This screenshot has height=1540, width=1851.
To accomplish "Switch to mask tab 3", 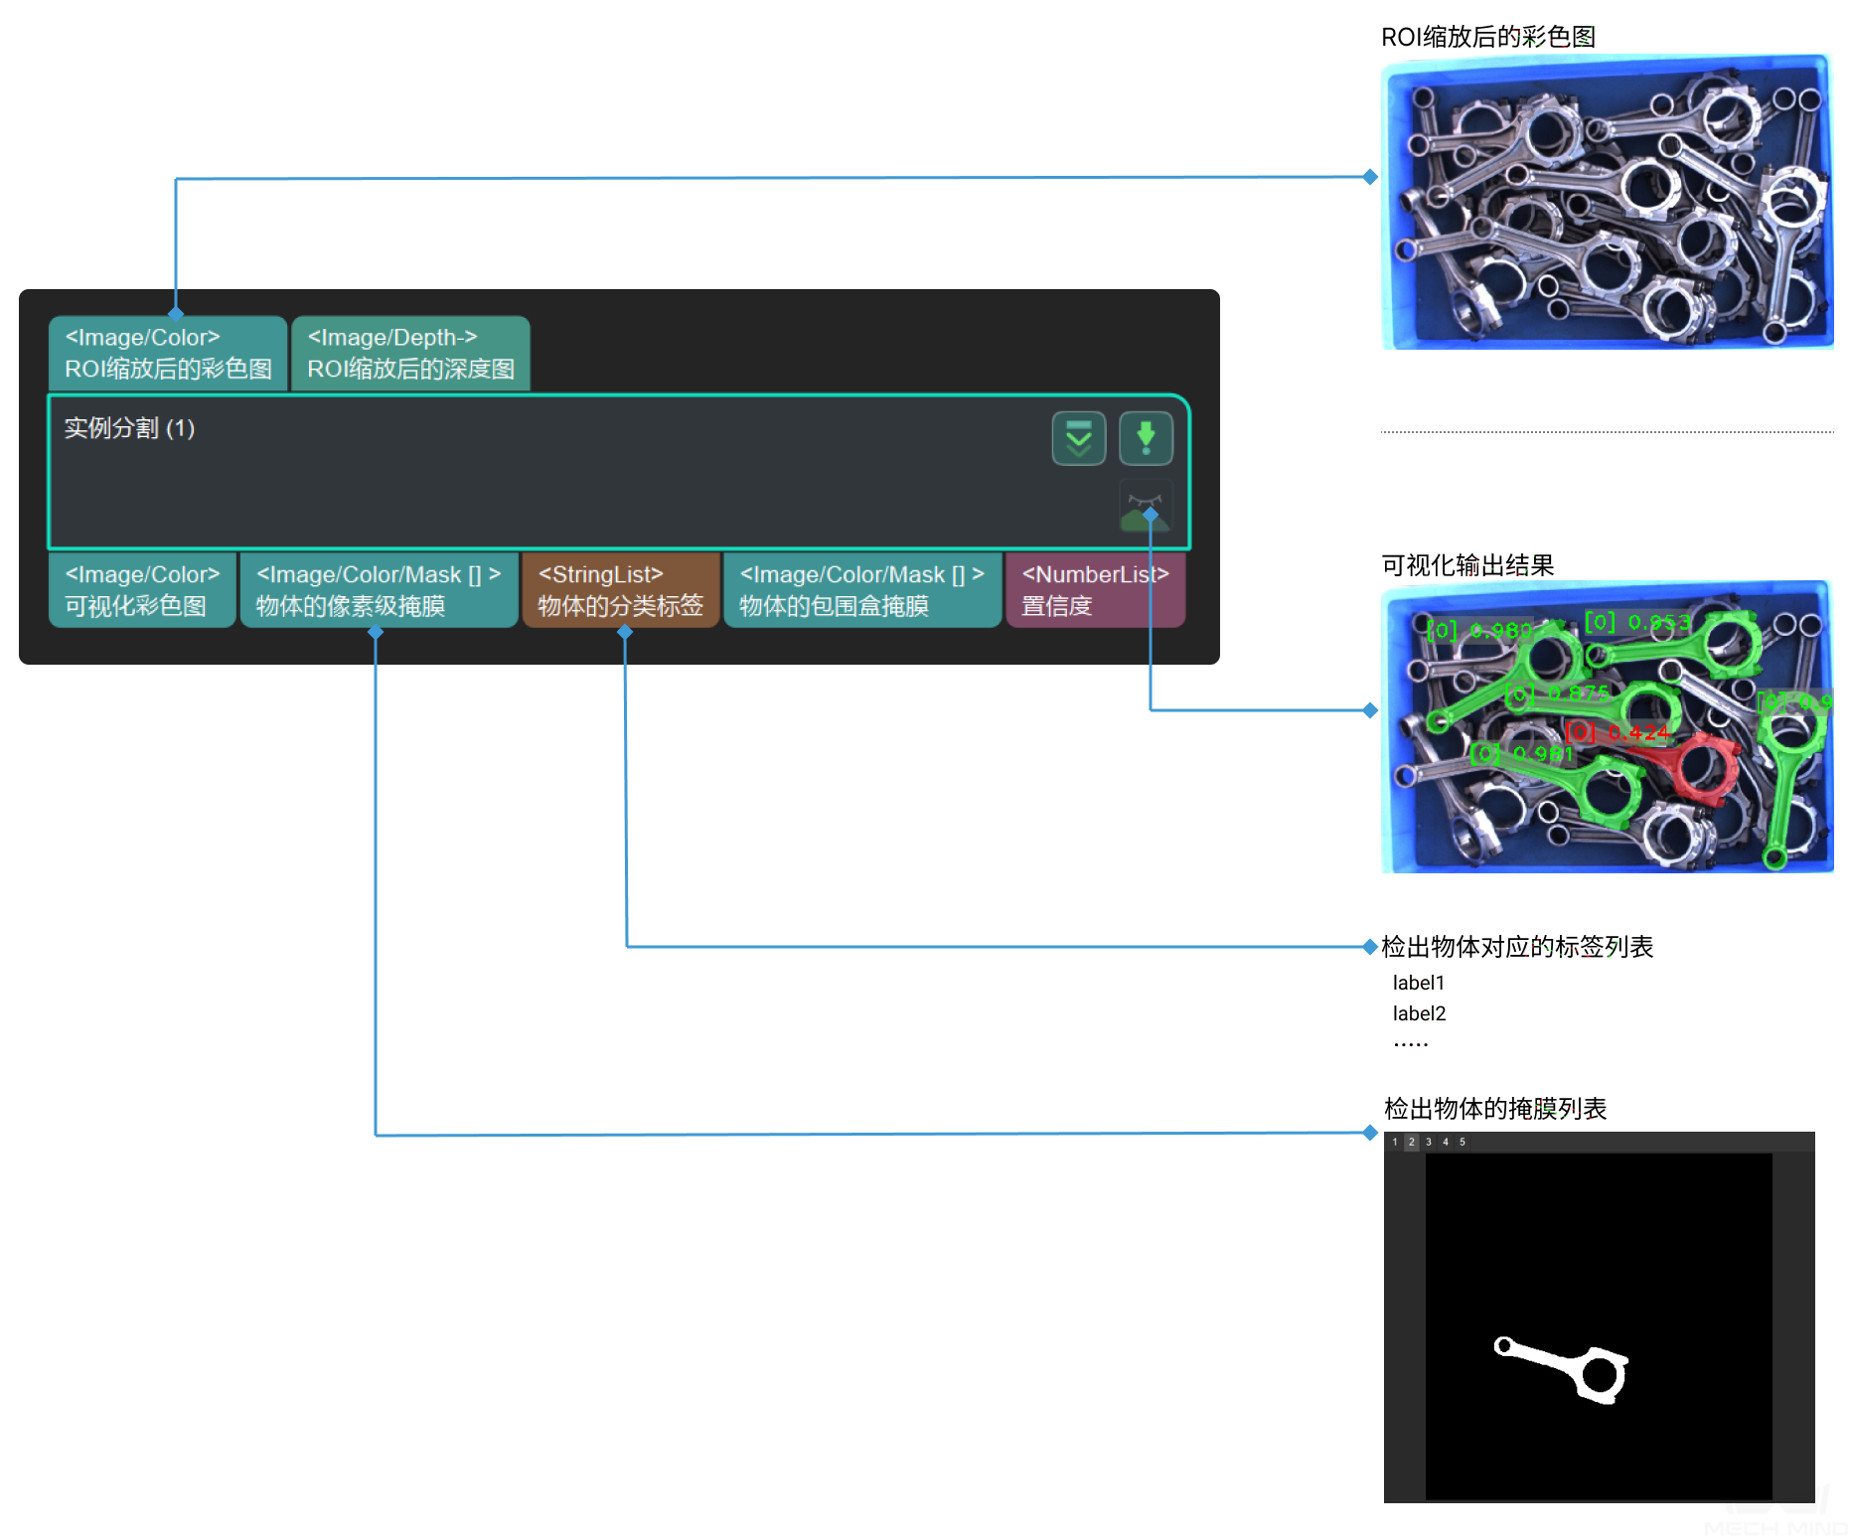I will 1429,1142.
